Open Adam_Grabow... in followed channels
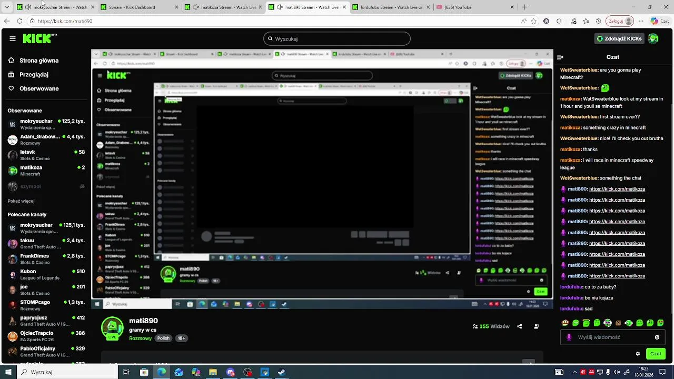 [46, 139]
